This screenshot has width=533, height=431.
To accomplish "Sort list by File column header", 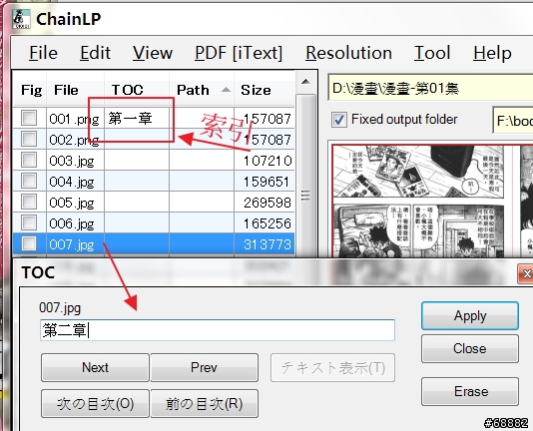I will [x=76, y=90].
